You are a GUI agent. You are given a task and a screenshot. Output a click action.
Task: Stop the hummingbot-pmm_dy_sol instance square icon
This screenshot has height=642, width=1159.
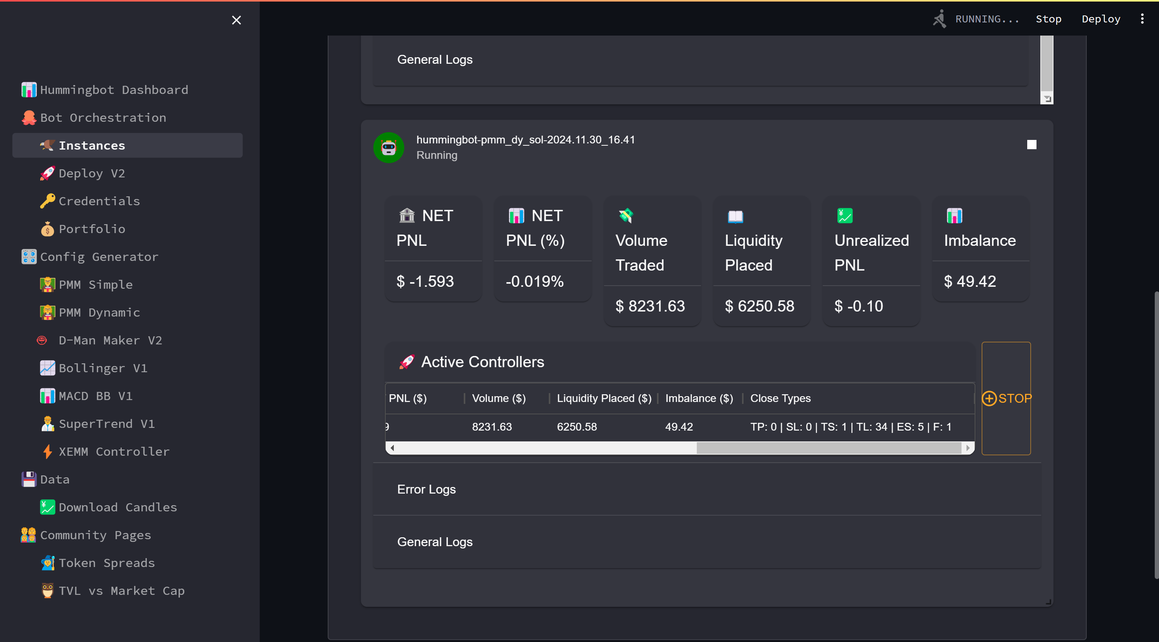pos(1032,145)
